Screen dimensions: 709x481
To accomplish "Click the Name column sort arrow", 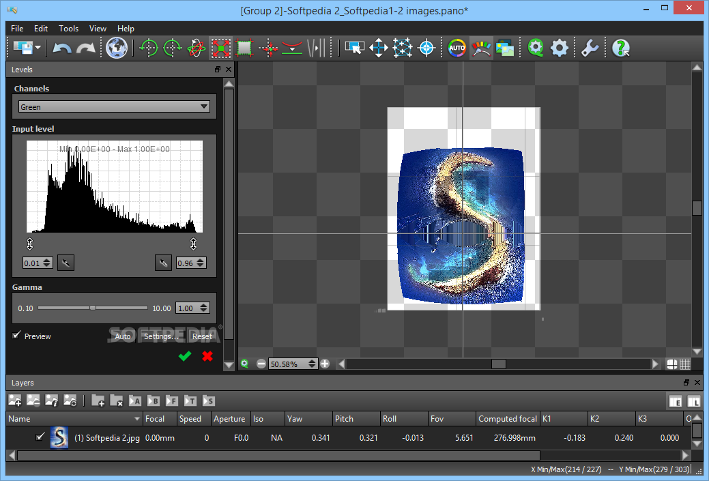I will tap(137, 419).
